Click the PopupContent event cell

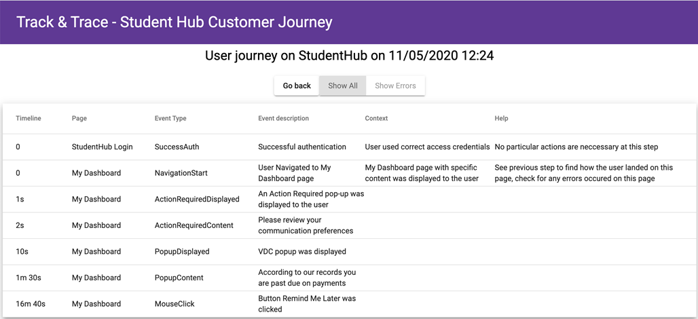(179, 278)
